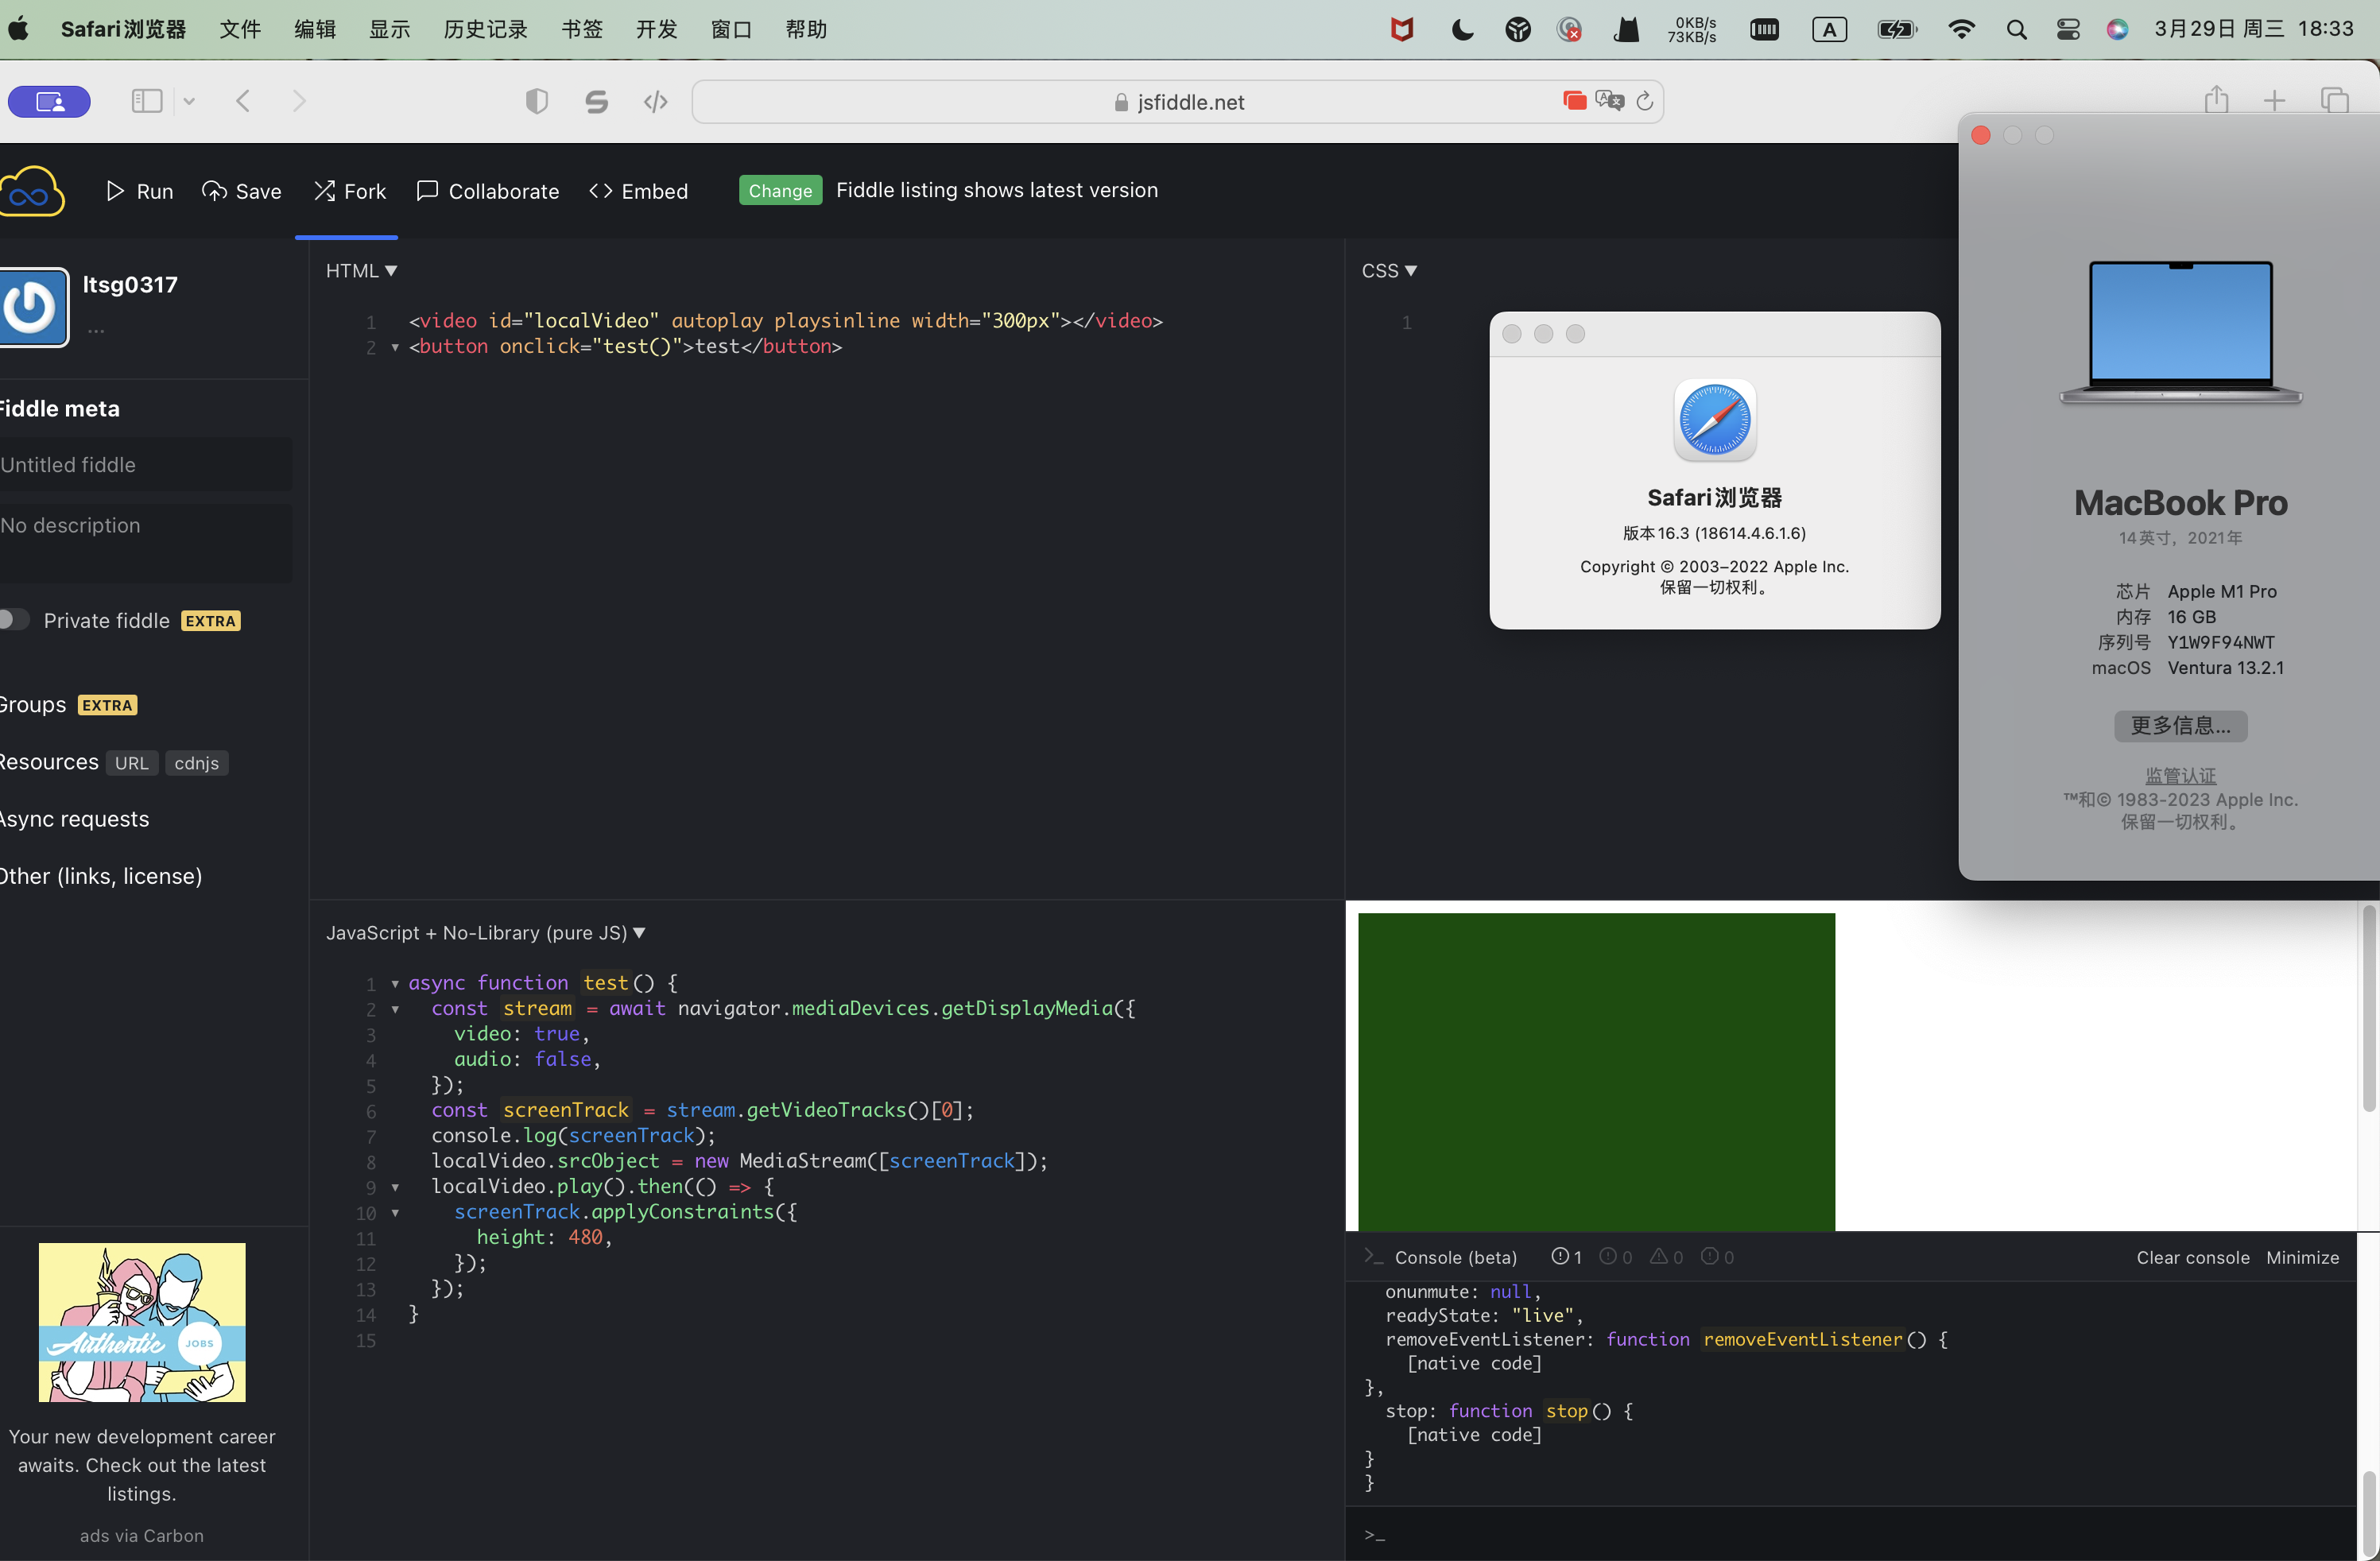
Task: Click the Untitled fiddle title field
Action: coord(145,465)
